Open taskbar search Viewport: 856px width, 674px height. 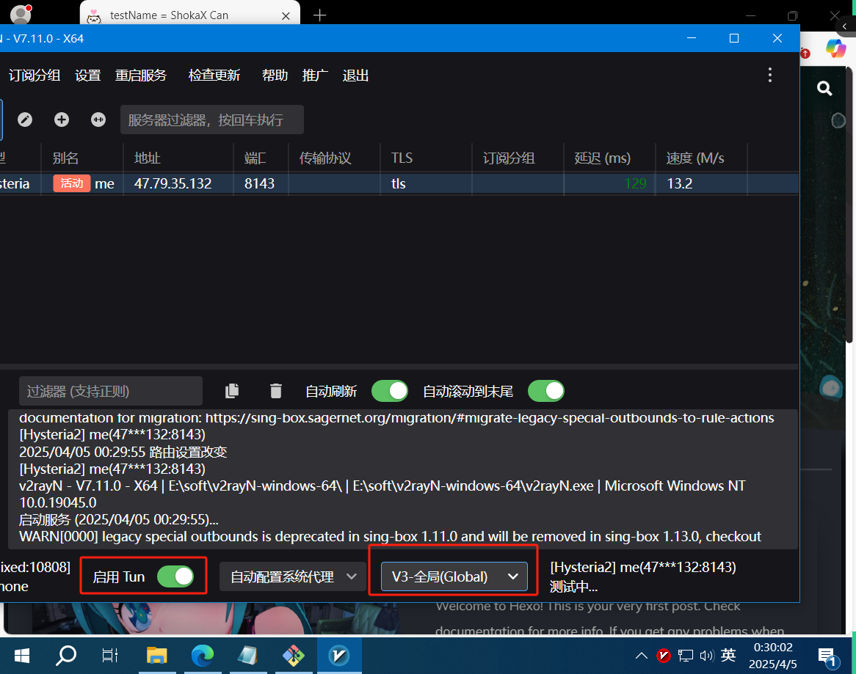click(66, 656)
